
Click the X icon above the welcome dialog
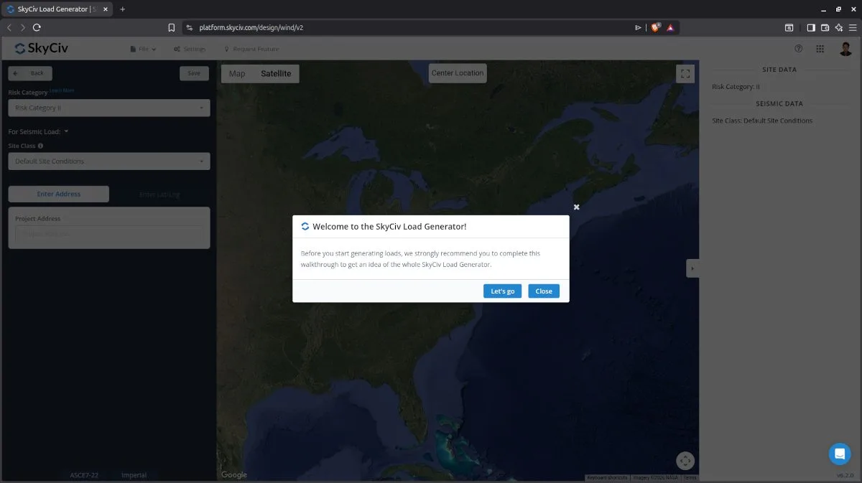click(576, 207)
